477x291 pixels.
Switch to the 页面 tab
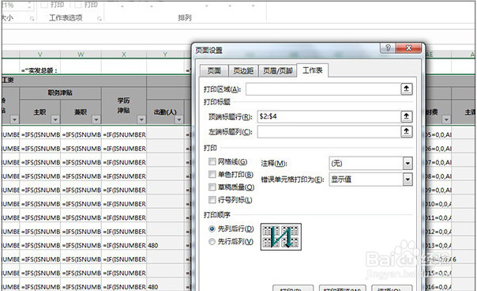pyautogui.click(x=214, y=70)
